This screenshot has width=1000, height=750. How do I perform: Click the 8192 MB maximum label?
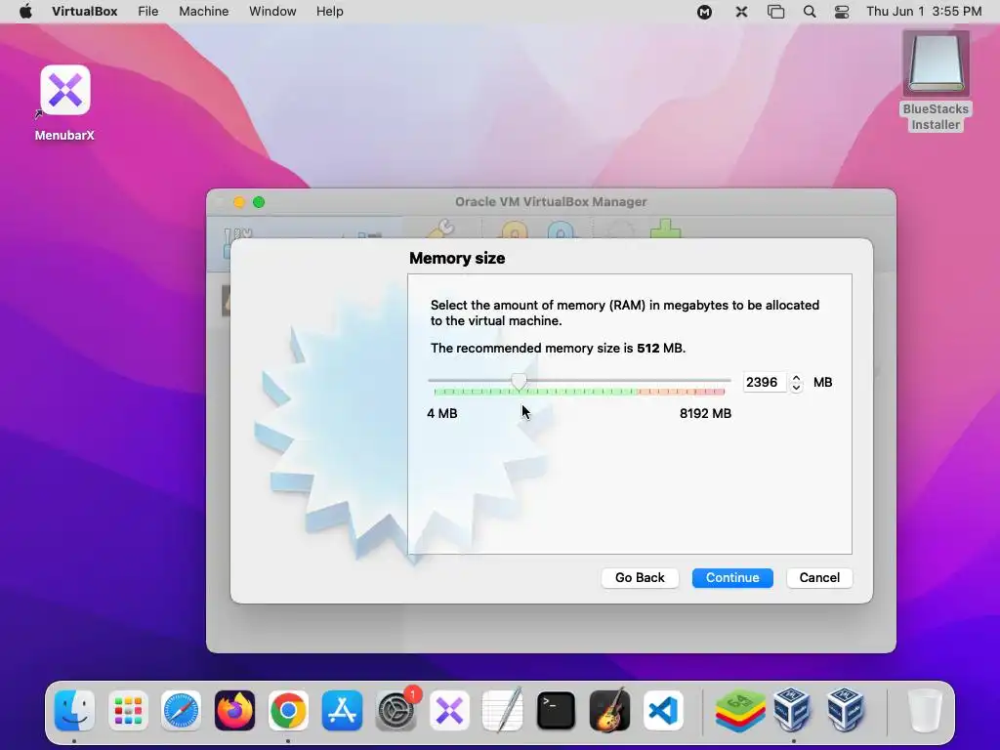[705, 414]
